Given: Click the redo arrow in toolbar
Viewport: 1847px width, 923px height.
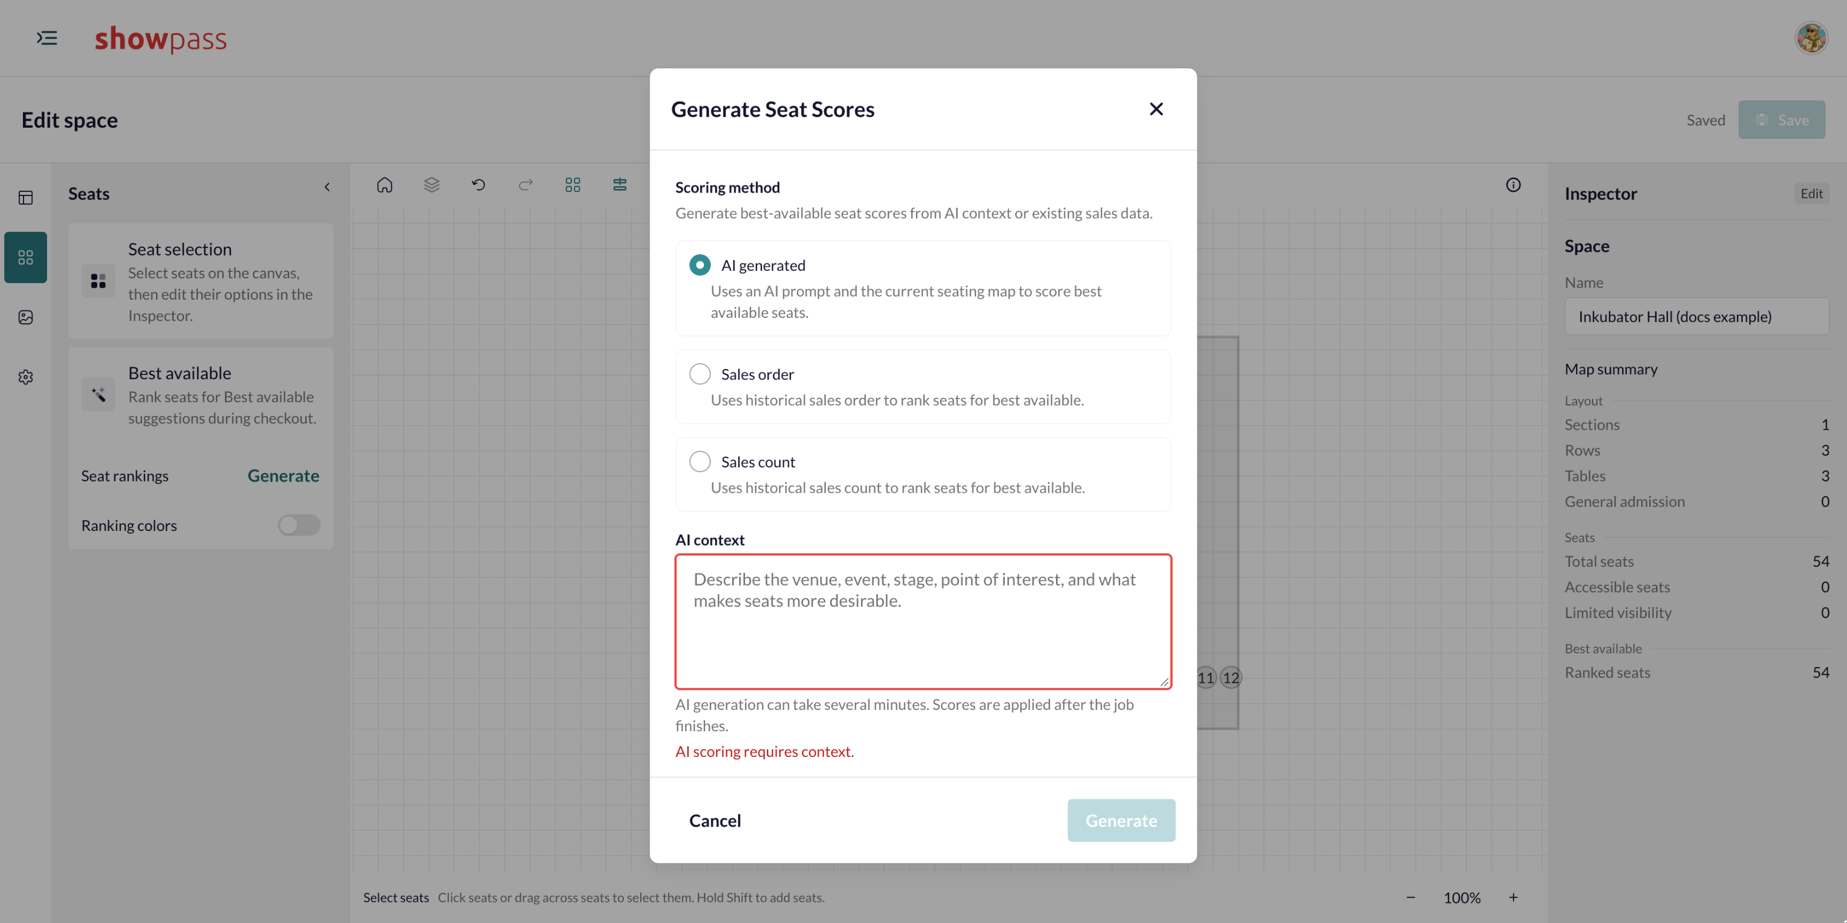Looking at the screenshot, I should coord(525,185).
